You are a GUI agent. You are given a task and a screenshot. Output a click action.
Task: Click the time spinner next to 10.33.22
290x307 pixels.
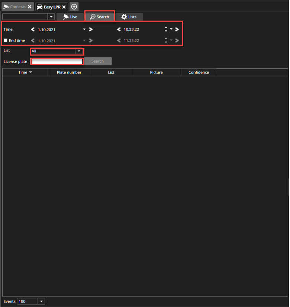[166, 29]
